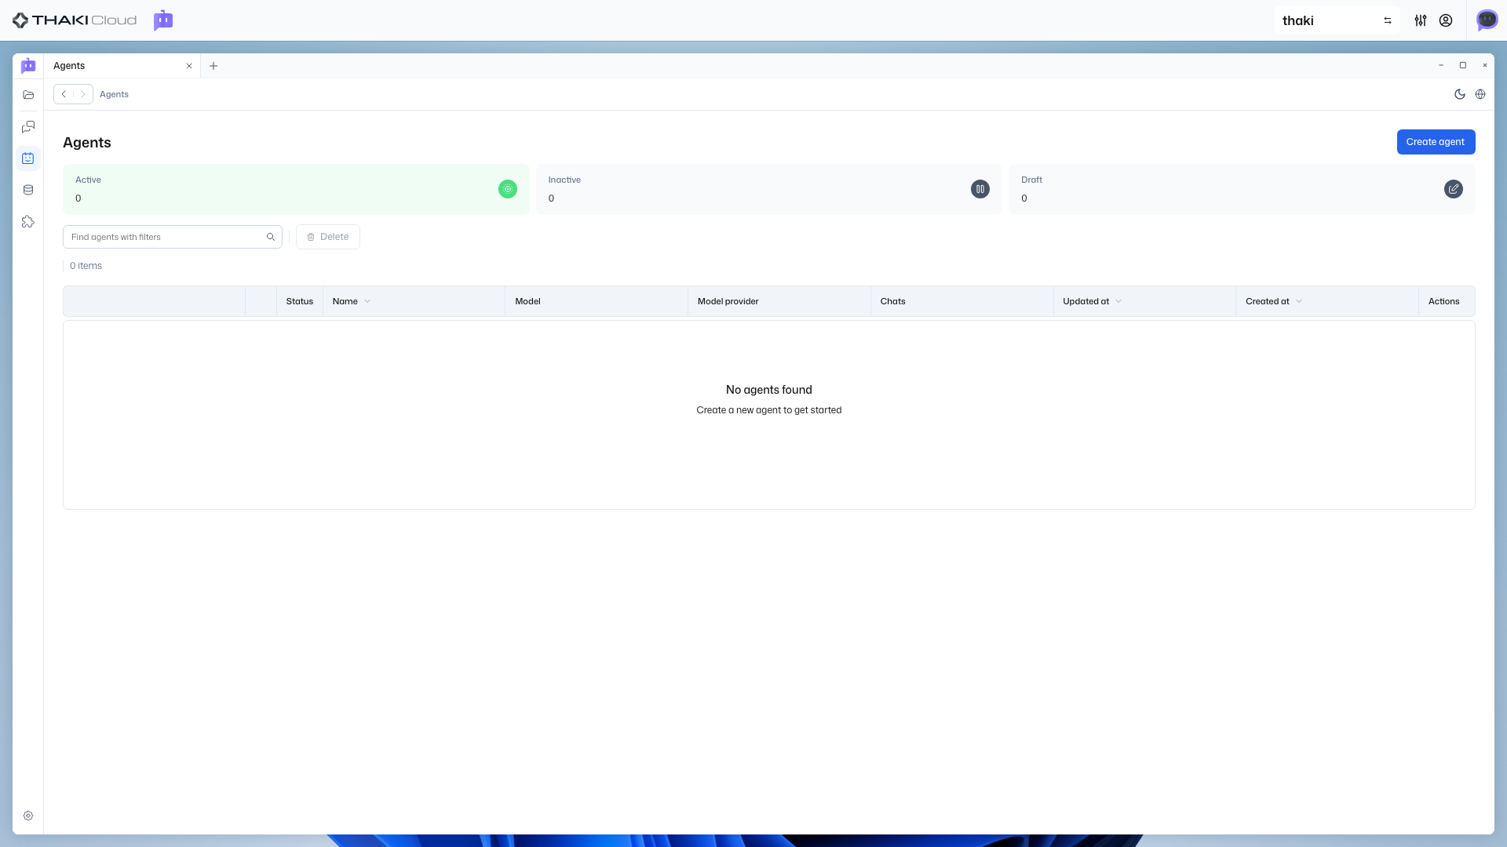Open settings gear at sidebar bottom
Image resolution: width=1507 pixels, height=847 pixels.
(x=28, y=816)
